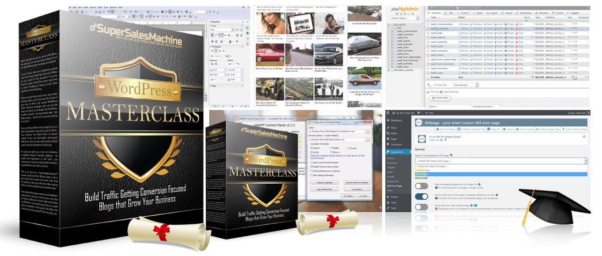Click folder browse icon for XAMPP Editor path
The height and width of the screenshot is (256, 602).
coord(368,132)
